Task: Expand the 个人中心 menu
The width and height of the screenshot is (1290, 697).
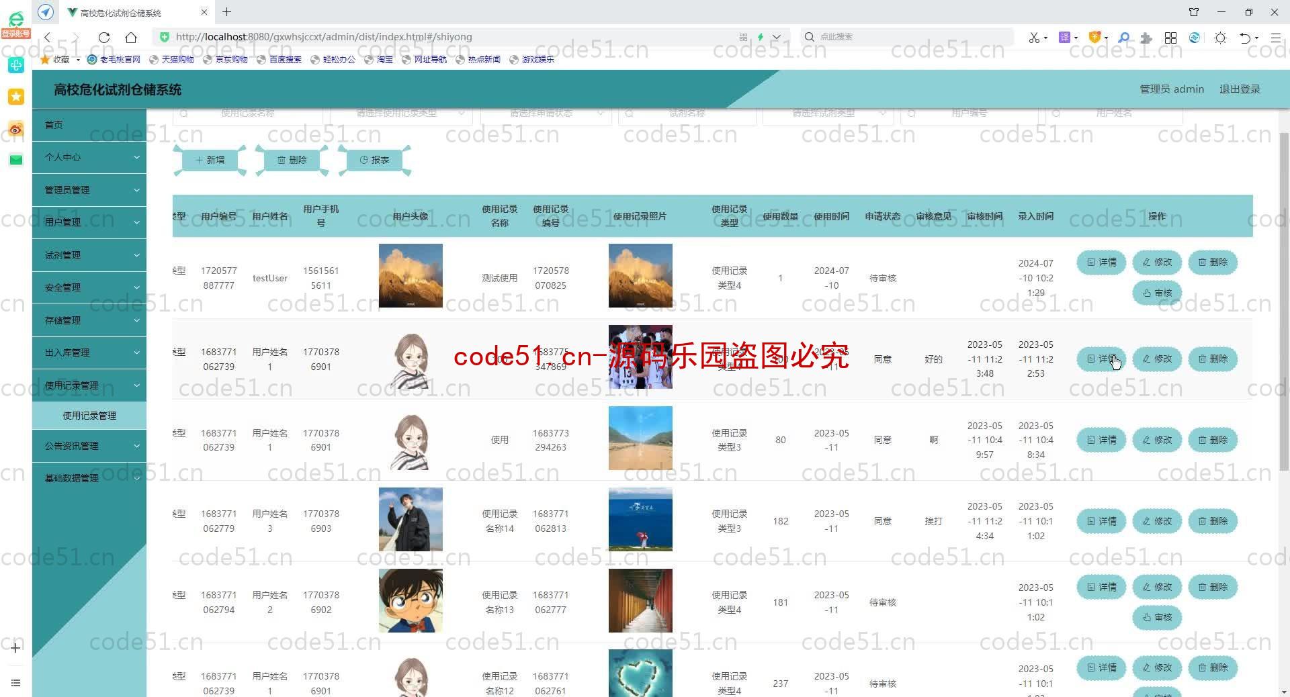Action: pos(89,157)
